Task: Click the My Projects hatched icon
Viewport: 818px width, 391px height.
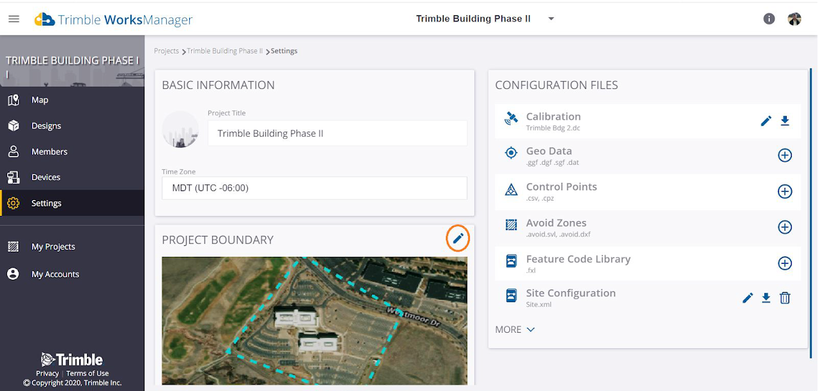Action: 13,247
